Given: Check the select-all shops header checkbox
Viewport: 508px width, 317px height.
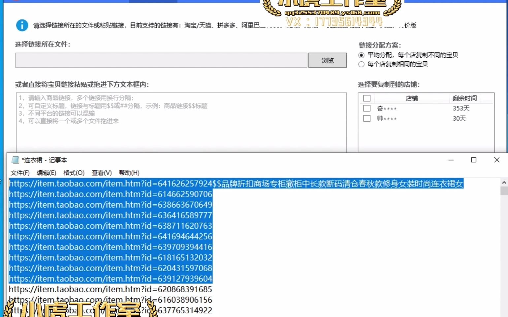Looking at the screenshot, I should [367, 98].
